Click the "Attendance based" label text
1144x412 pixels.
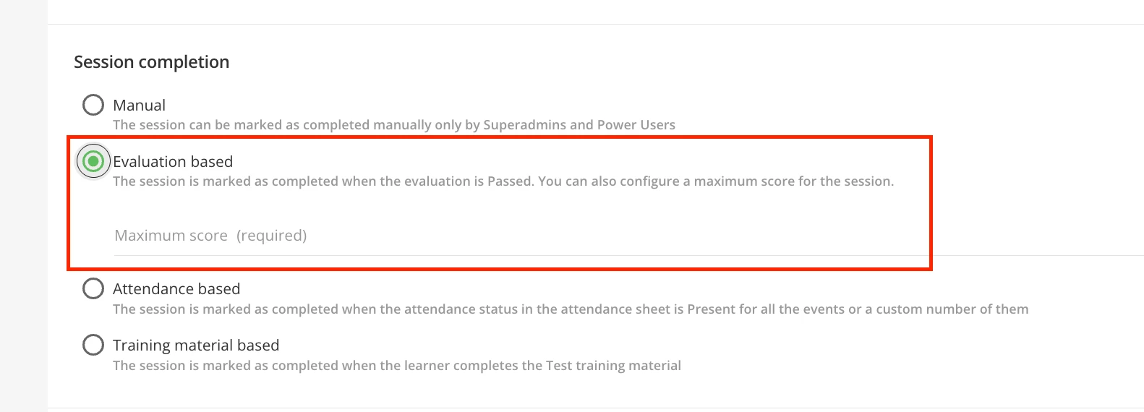tap(176, 289)
